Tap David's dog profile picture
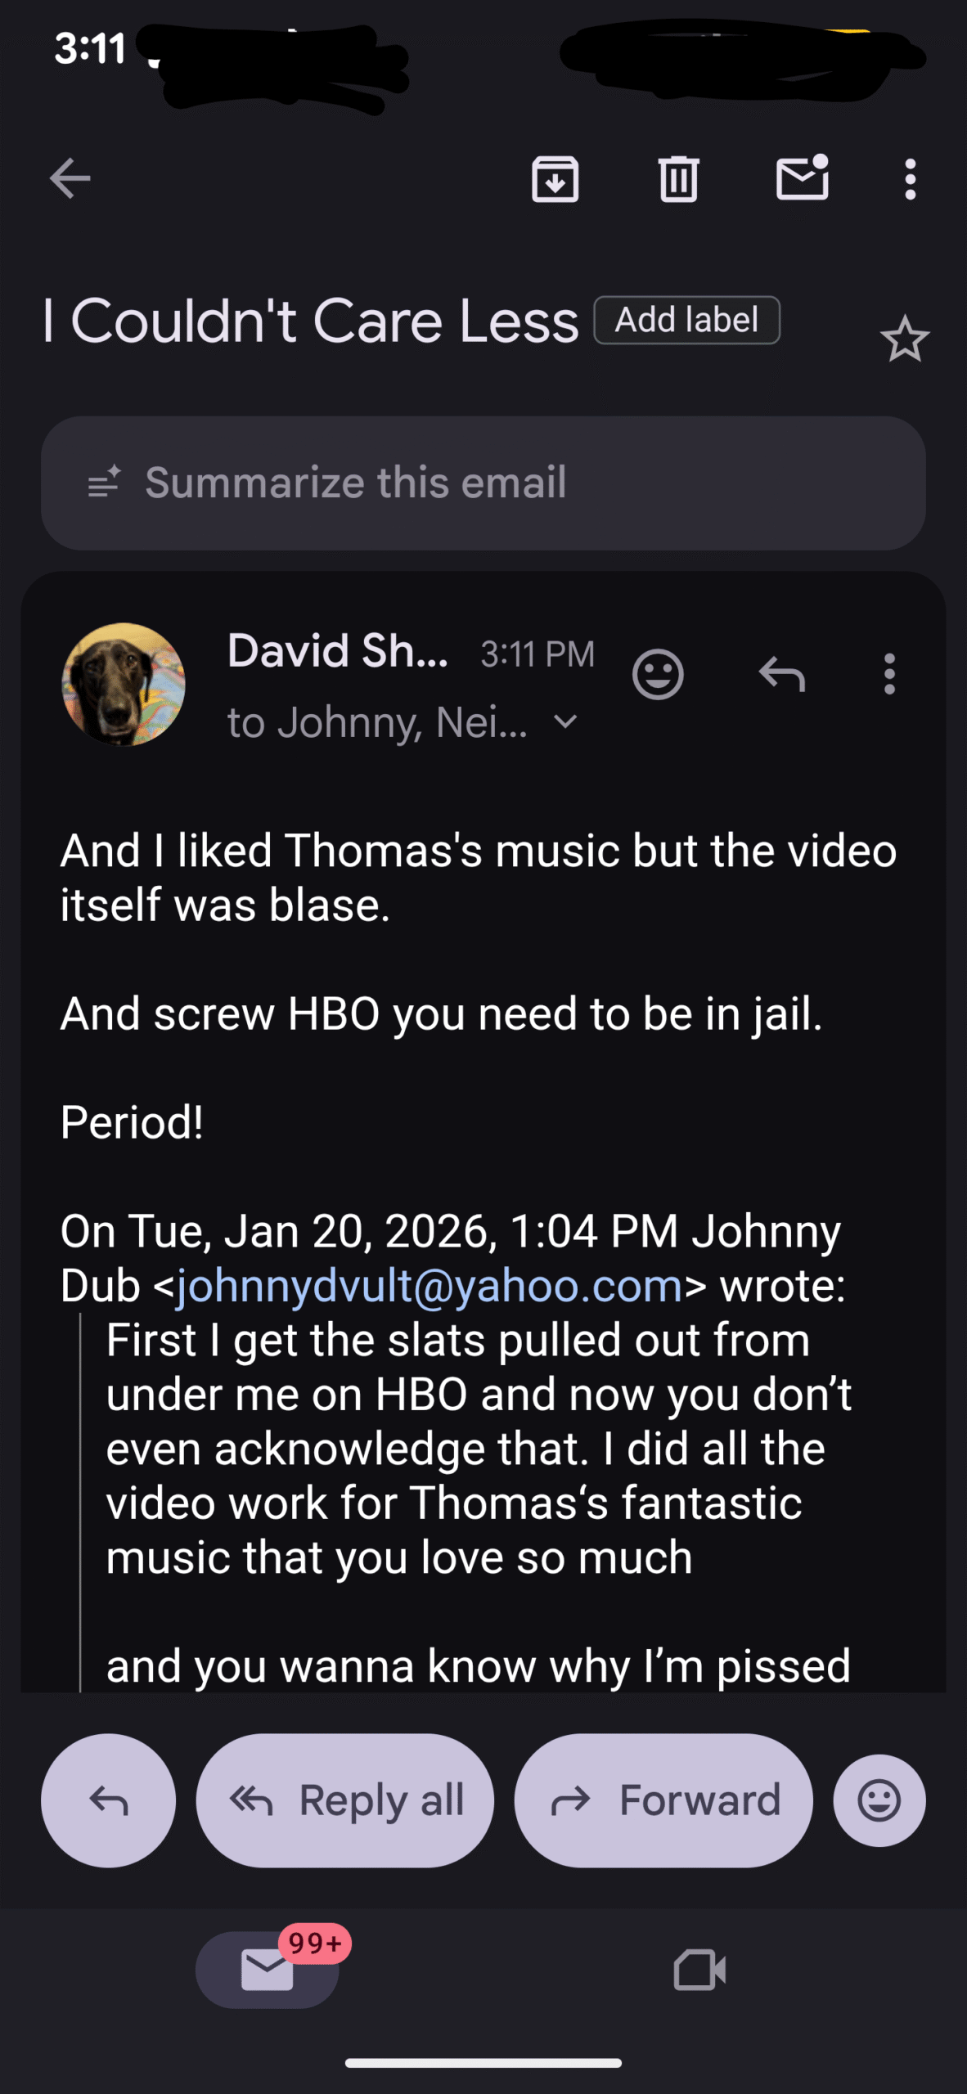967x2094 pixels. [x=124, y=684]
